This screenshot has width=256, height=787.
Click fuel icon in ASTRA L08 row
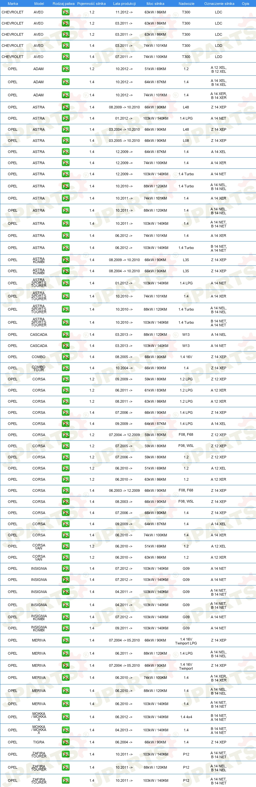(65, 141)
